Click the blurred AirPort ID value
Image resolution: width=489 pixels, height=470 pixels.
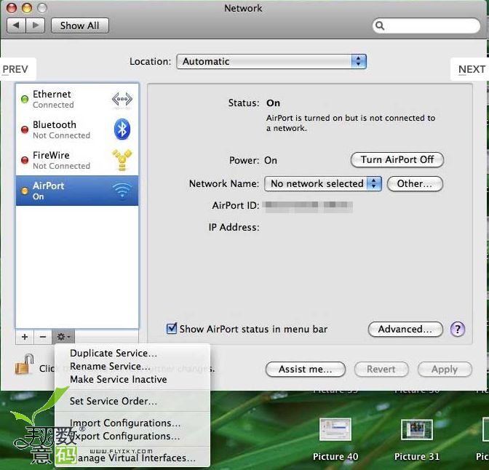click(309, 206)
